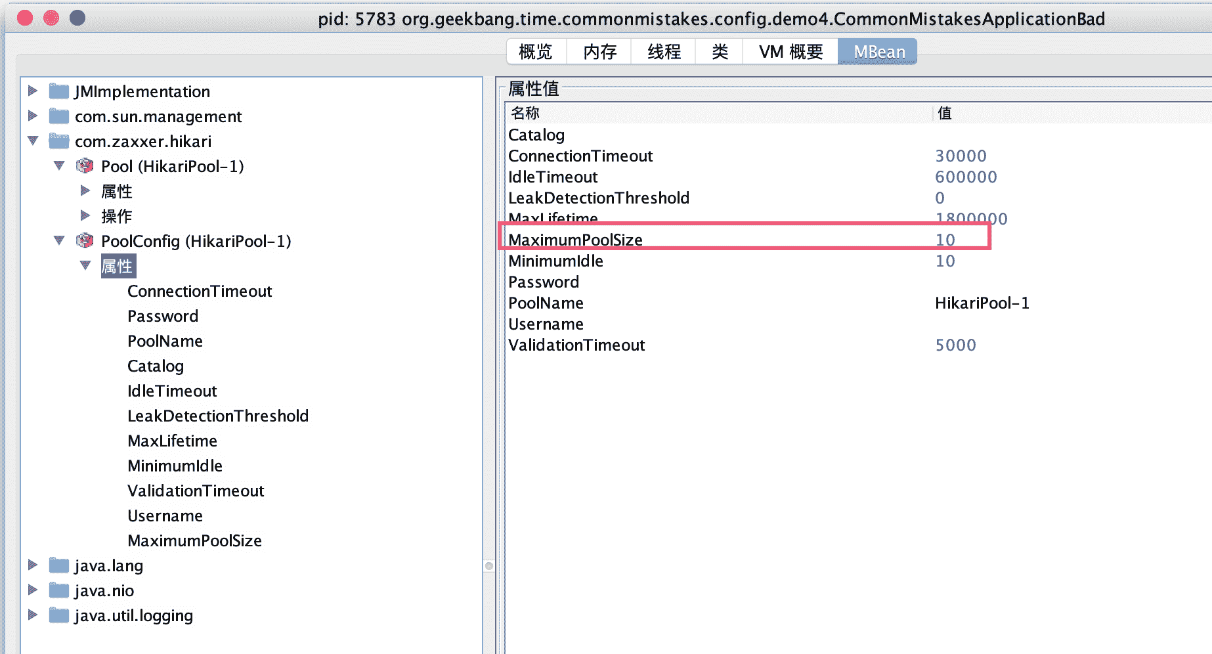Click the split pane divider handle

489,565
